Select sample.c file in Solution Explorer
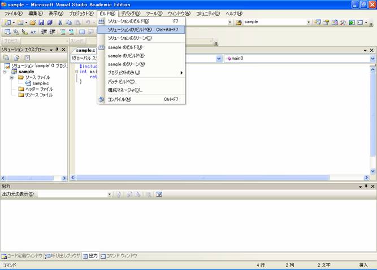The height and width of the screenshot is (270, 377). pos(40,83)
